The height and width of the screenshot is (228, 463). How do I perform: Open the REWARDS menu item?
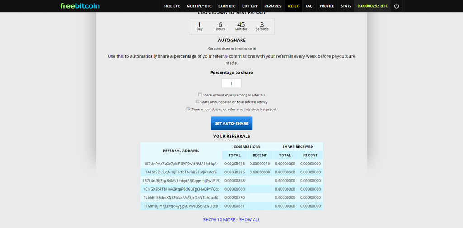273,6
